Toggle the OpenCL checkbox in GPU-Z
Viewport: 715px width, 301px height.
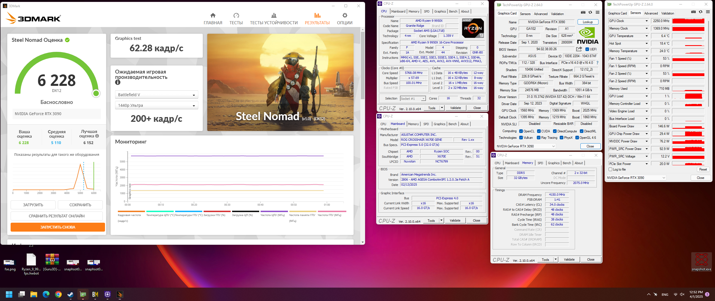click(x=521, y=131)
